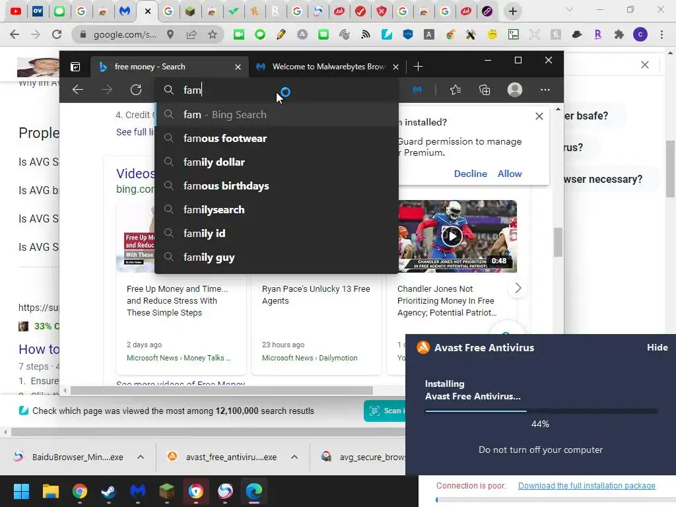Image resolution: width=676 pixels, height=507 pixels.
Task: Open the Chrome profile avatar C
Action: point(640,34)
